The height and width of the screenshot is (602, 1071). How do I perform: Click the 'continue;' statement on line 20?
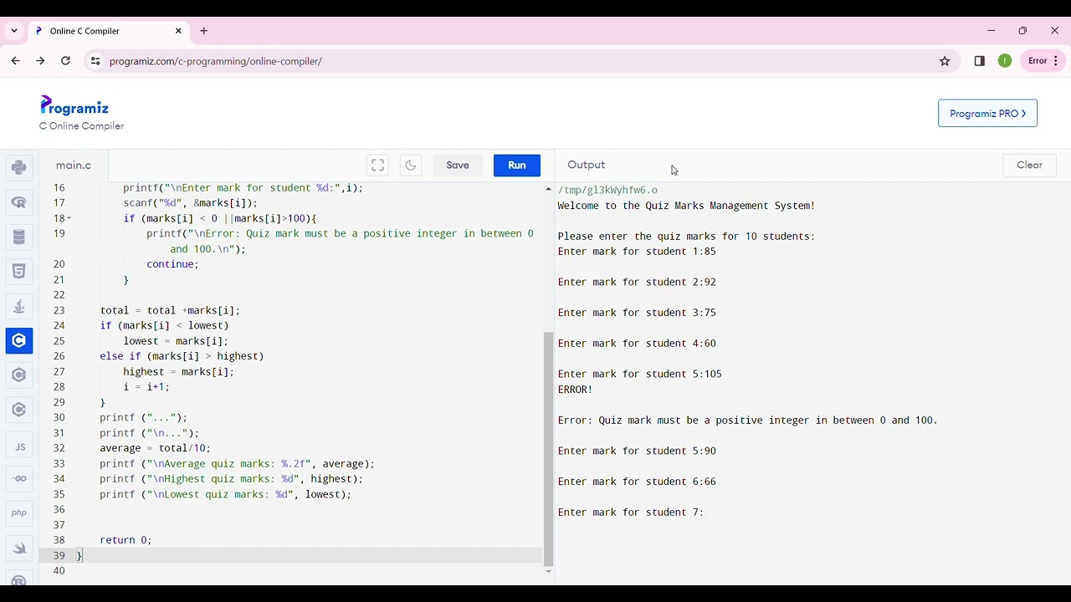pos(172,264)
